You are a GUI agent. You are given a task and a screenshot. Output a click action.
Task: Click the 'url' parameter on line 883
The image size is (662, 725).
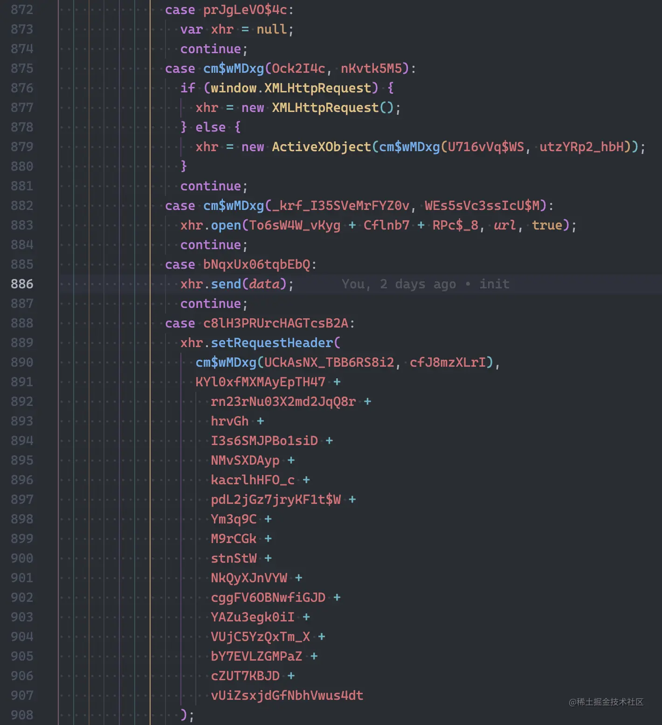(x=505, y=225)
